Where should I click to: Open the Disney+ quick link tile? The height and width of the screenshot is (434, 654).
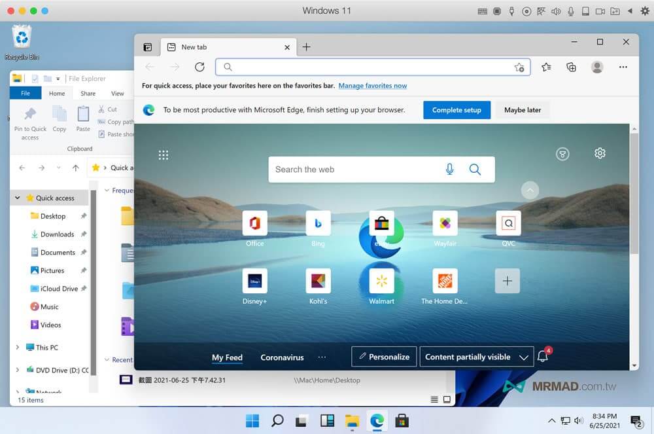254,281
